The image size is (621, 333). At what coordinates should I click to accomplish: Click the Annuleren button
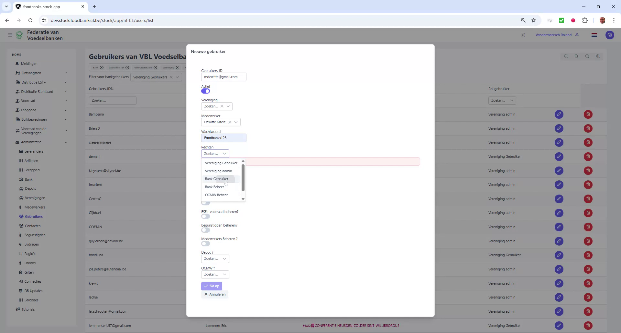(214, 294)
